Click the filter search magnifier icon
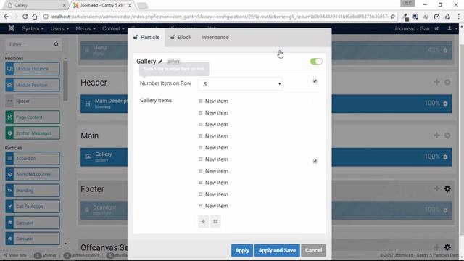 pyautogui.click(x=57, y=44)
